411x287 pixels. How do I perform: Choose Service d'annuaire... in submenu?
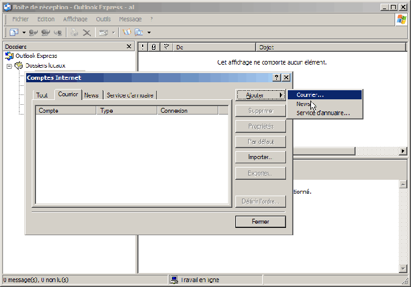coord(325,113)
